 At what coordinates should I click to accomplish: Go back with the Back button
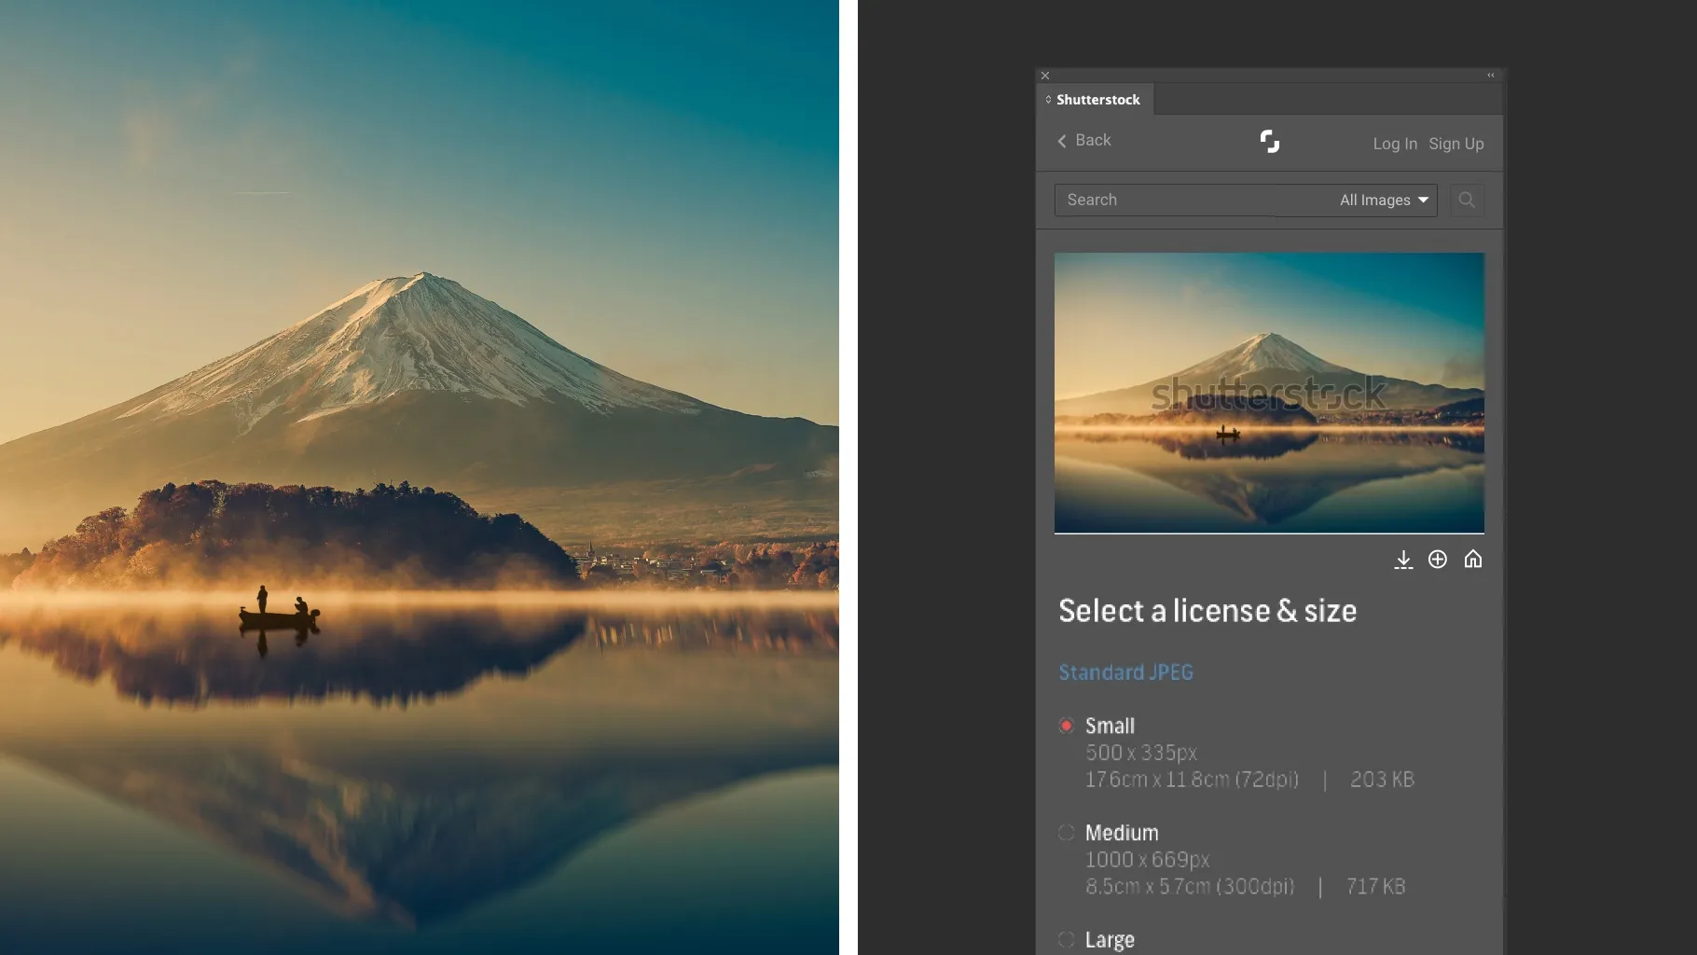tap(1083, 140)
